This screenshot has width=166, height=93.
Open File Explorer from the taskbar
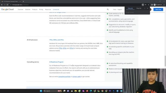pyautogui.click(x=75, y=91)
